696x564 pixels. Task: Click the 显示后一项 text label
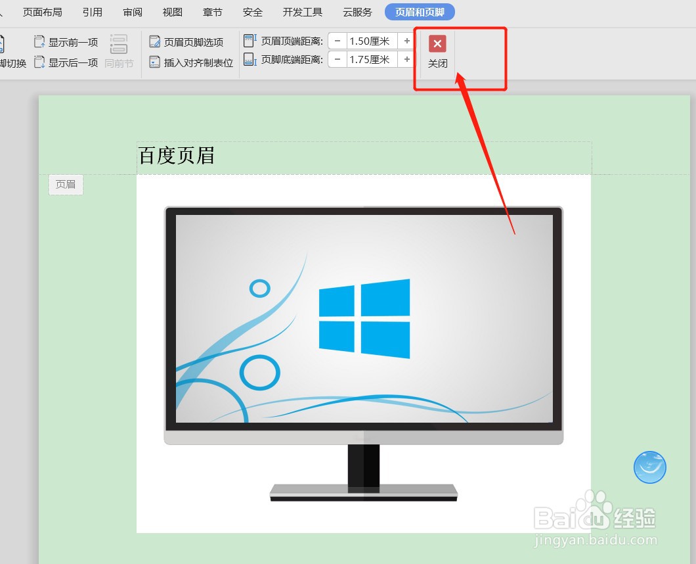pyautogui.click(x=74, y=62)
